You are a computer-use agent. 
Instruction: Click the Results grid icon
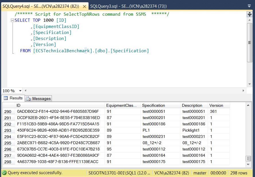[6, 98]
